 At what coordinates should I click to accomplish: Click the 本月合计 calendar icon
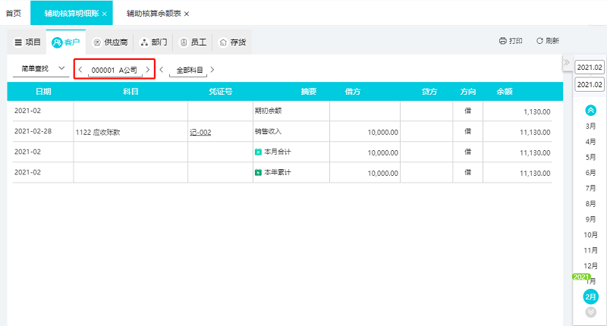258,152
